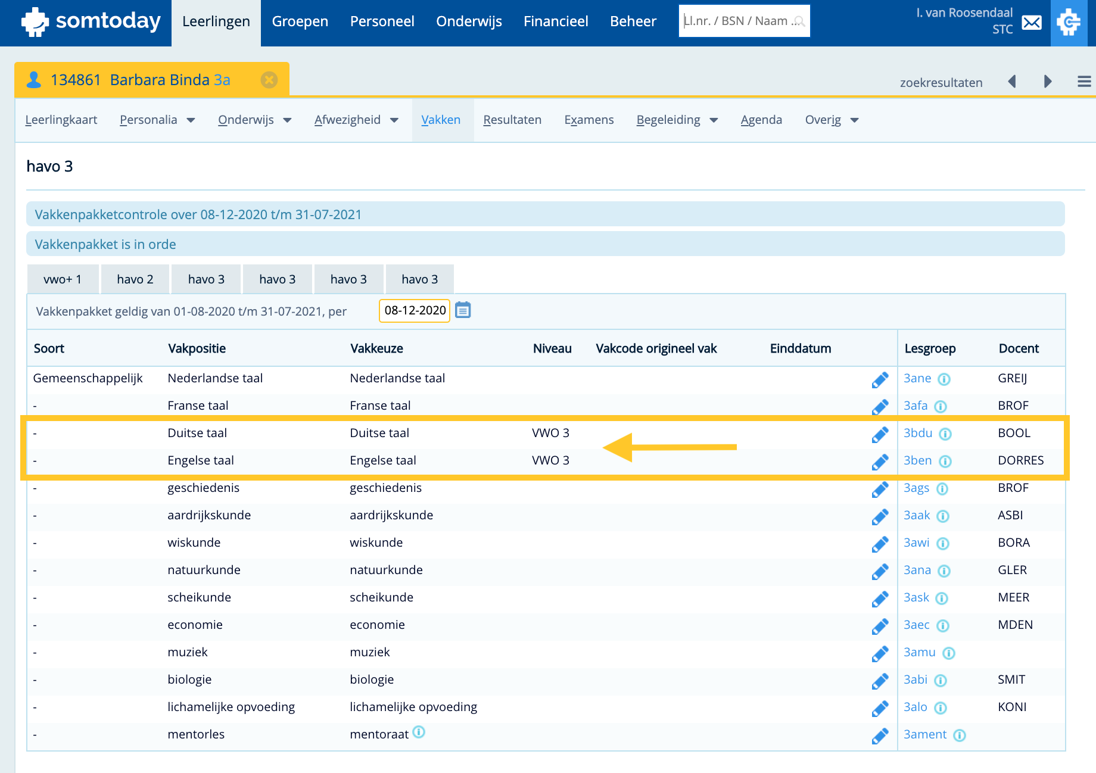Open the hamburger list menu icon
Image resolution: width=1096 pixels, height=773 pixels.
1084,82
